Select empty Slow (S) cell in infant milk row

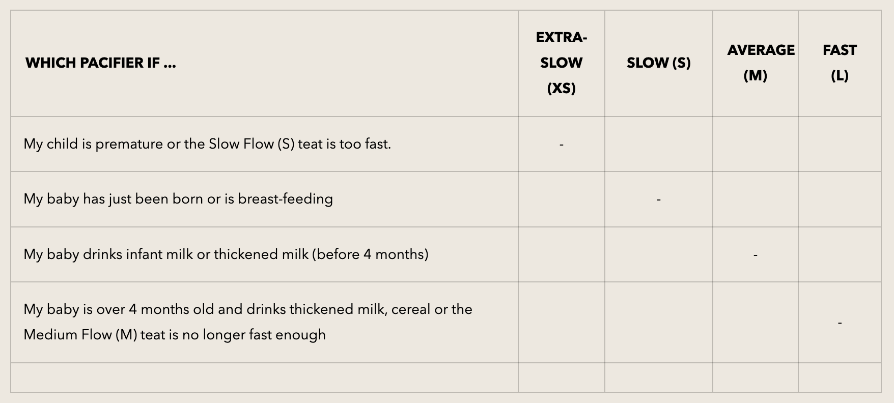point(658,254)
